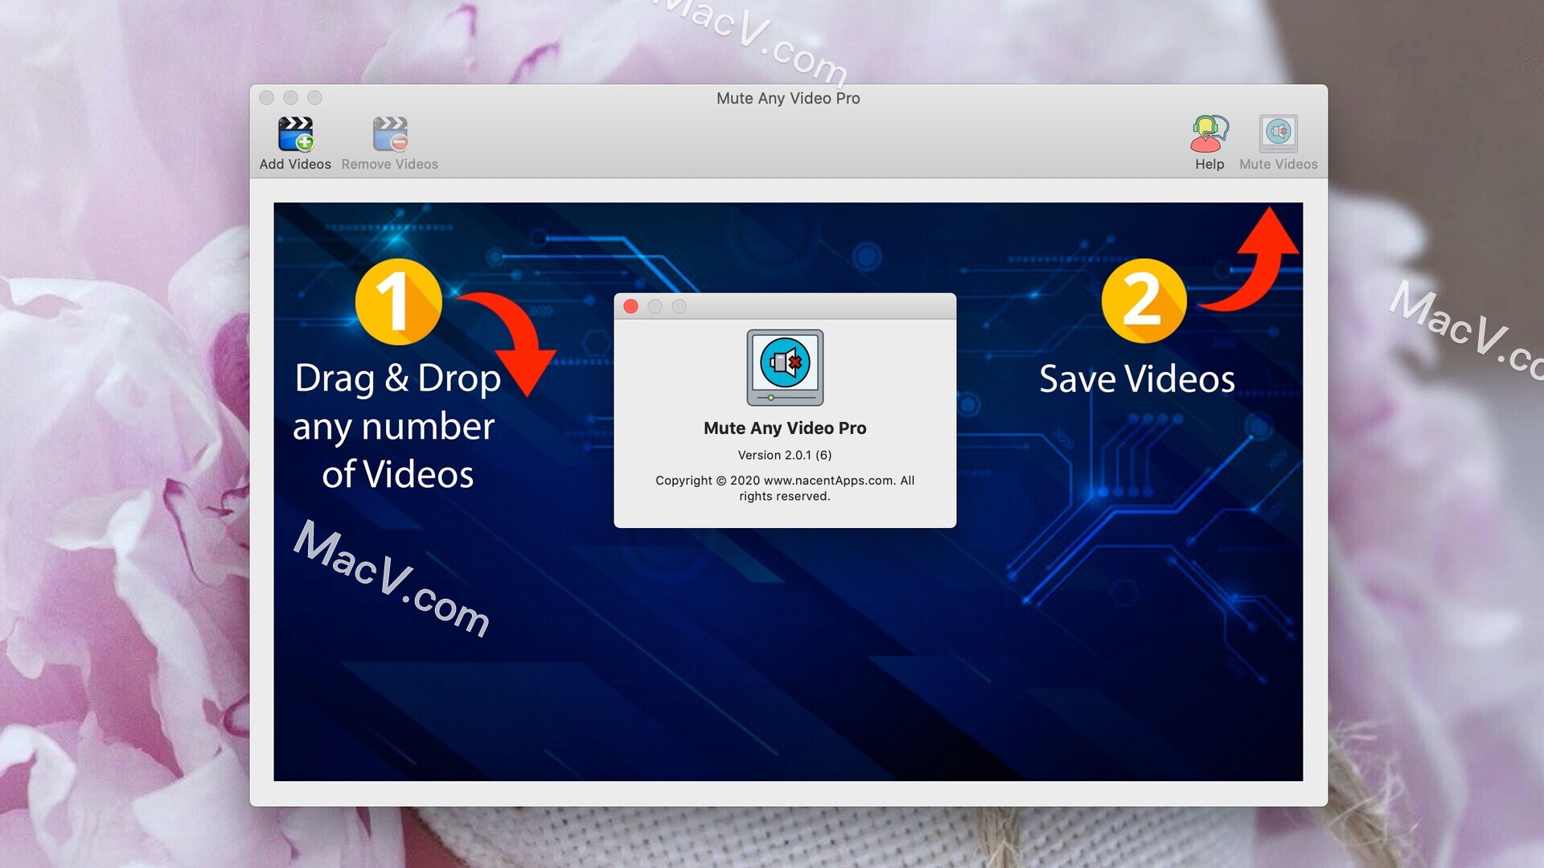The image size is (1544, 868).
Task: Click the Mute Videos speaker icon
Action: tap(1278, 133)
